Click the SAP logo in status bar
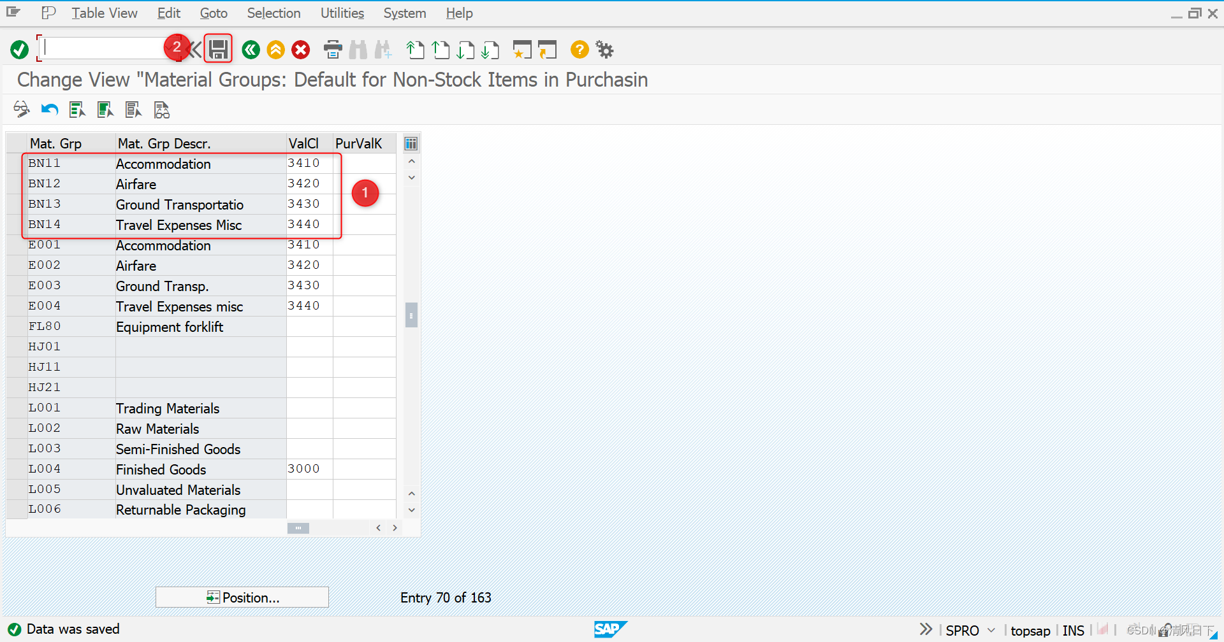 point(611,629)
